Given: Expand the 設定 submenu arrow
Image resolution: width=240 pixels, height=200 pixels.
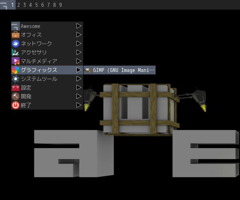Looking at the screenshot, I should tap(79, 88).
